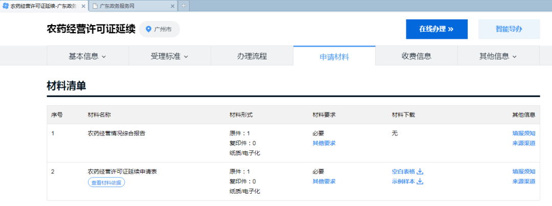Click the favicon on 农药经营许可证延续 tab
The height and width of the screenshot is (206, 552).
click(x=6, y=6)
